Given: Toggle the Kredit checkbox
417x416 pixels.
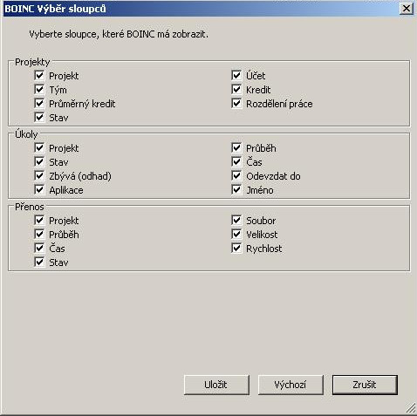Looking at the screenshot, I should click(236, 89).
